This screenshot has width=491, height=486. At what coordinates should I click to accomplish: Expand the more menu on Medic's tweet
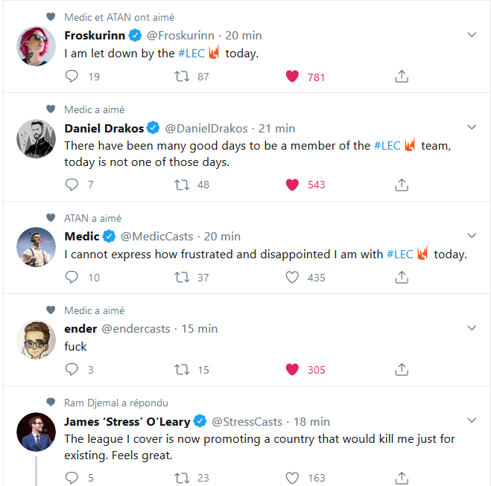(471, 236)
